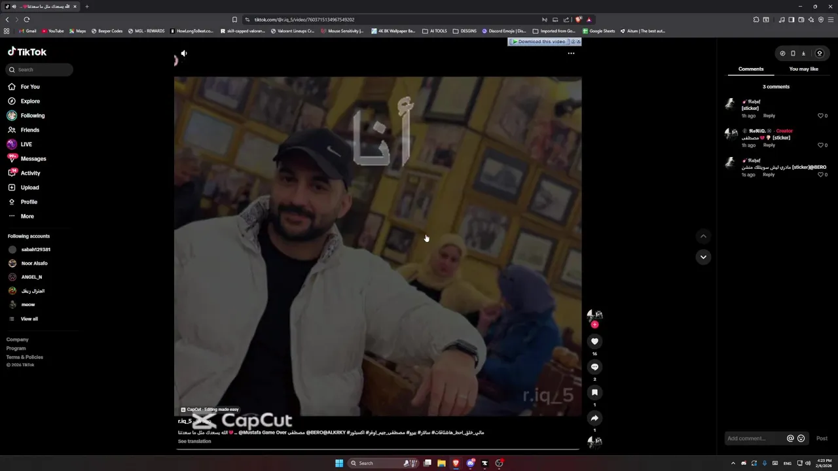Open Discord from the taskbar
Image resolution: width=838 pixels, height=471 pixels.
point(470,463)
